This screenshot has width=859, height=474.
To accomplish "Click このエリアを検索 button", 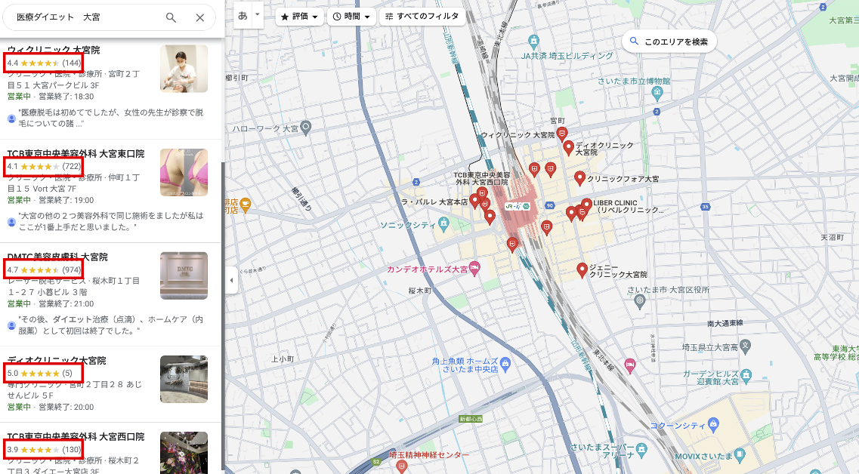I will [x=669, y=42].
